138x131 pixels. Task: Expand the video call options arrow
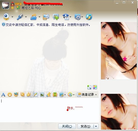(13, 17)
